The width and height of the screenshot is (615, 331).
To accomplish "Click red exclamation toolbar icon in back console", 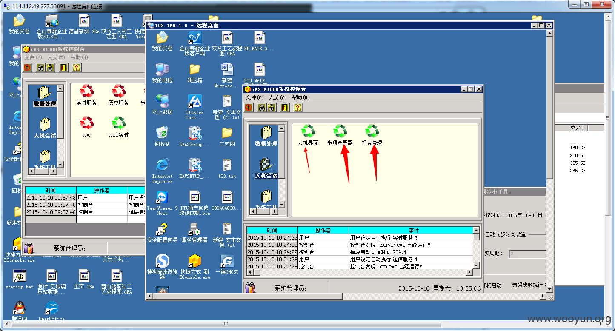I will click(27, 68).
